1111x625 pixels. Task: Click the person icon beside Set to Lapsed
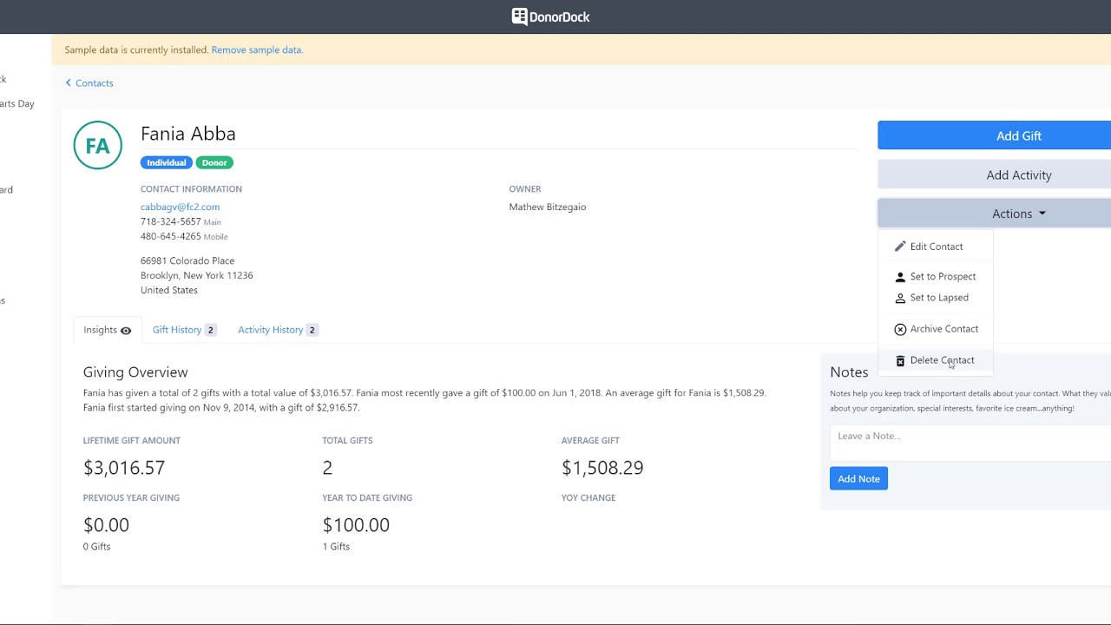tap(900, 298)
